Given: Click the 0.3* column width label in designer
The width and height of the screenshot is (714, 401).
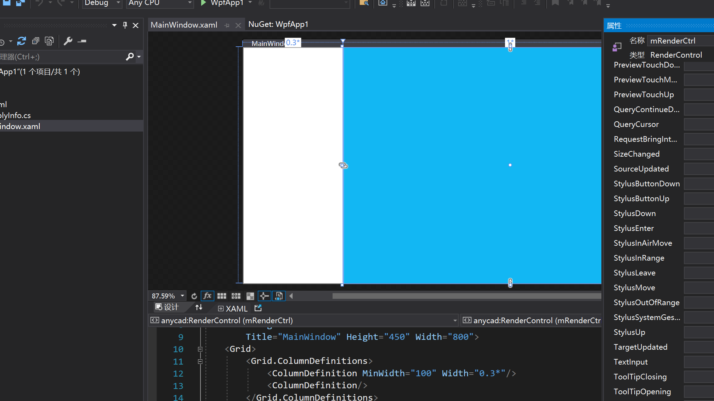Looking at the screenshot, I should (x=293, y=43).
